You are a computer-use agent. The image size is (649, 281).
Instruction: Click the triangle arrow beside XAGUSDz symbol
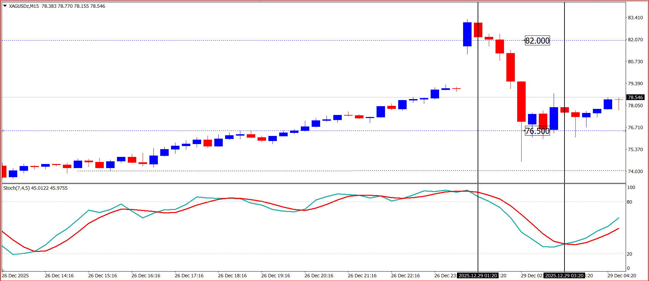pos(5,6)
